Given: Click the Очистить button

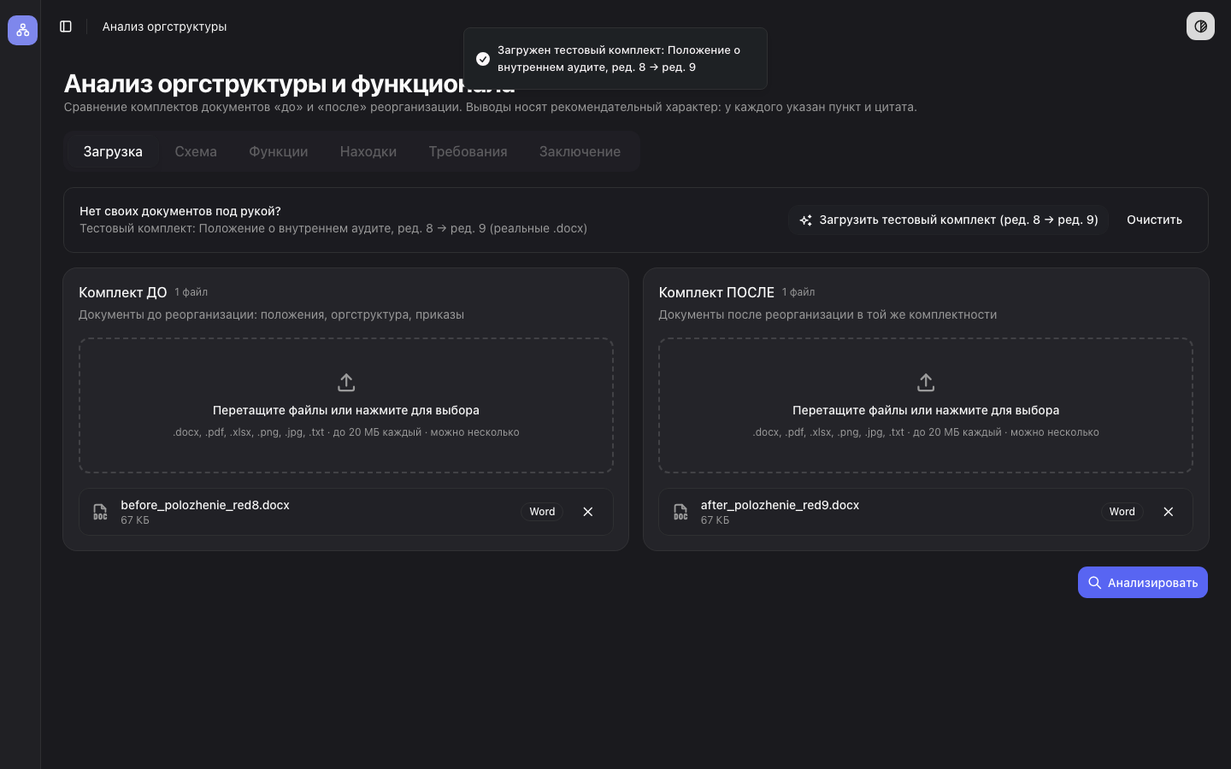Looking at the screenshot, I should 1154,220.
